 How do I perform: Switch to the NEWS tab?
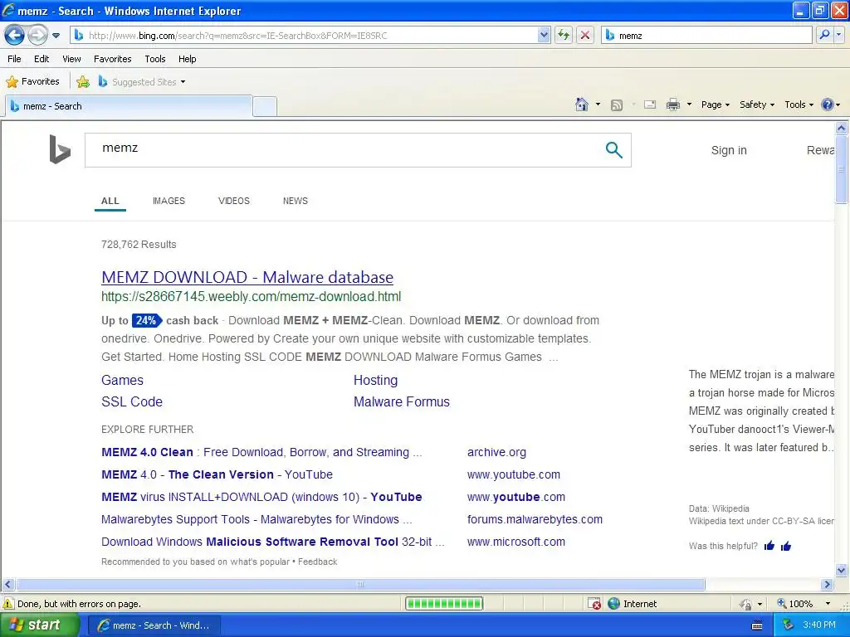click(295, 201)
